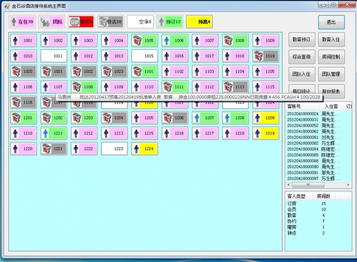Click the 团队管理 group management button

click(331, 75)
